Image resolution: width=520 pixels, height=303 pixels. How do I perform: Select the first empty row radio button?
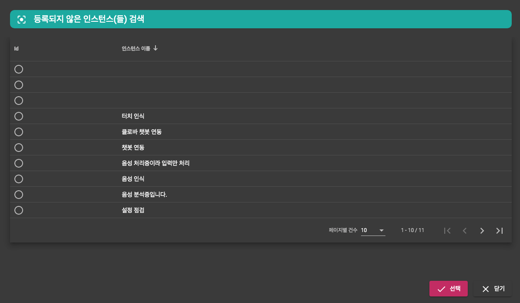point(19,69)
